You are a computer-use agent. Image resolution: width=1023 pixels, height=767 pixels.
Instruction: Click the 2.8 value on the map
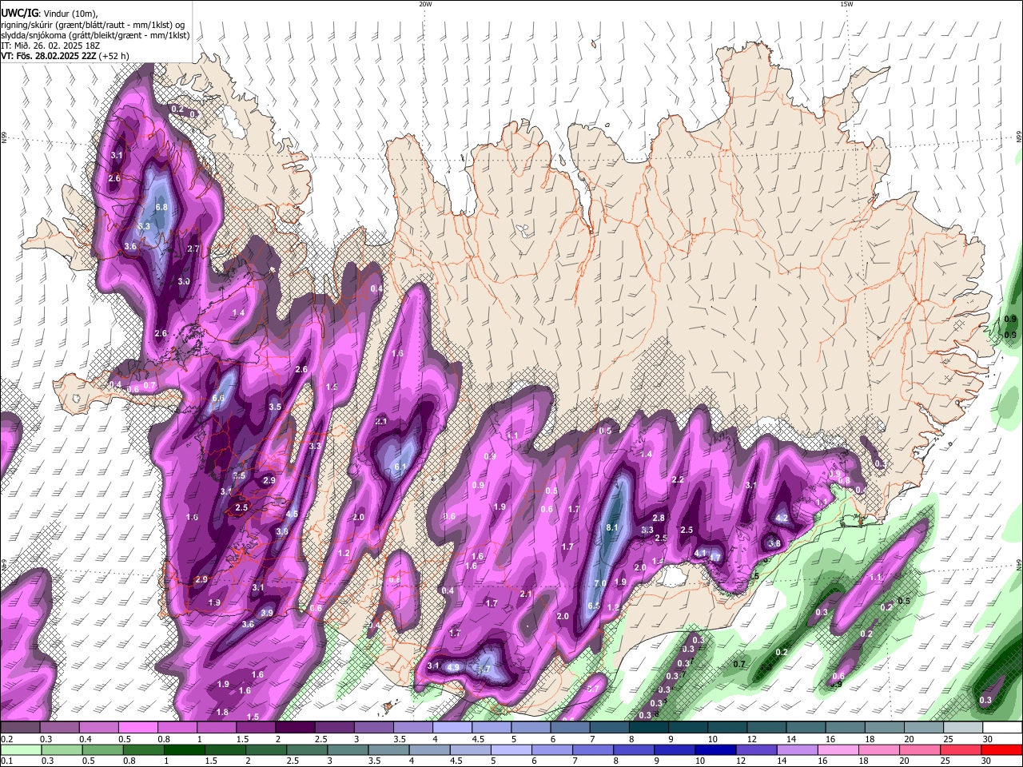659,519
